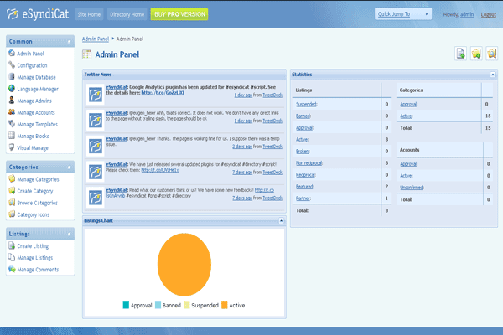Collapse the Twitter News panel

[282, 75]
